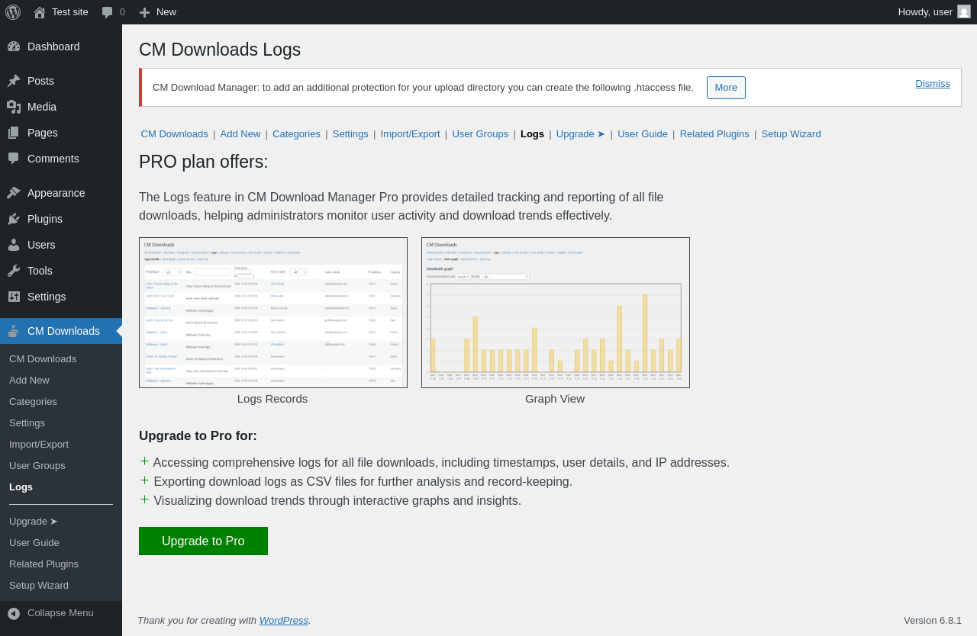Click the Tools wrench icon
This screenshot has height=636, width=977.
pos(14,271)
